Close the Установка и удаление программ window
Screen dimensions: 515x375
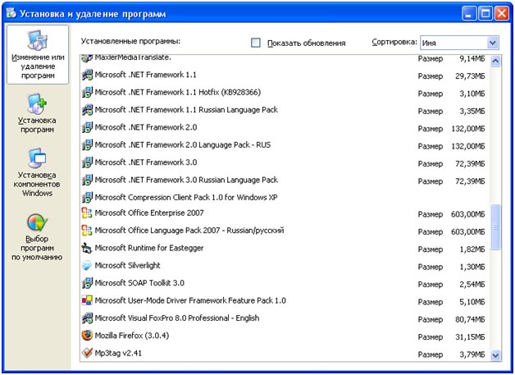coord(502,13)
